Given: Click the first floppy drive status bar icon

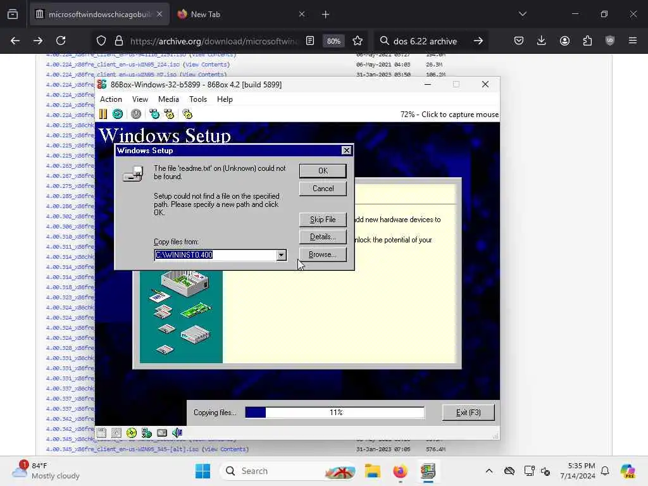Looking at the screenshot, I should 101,433.
